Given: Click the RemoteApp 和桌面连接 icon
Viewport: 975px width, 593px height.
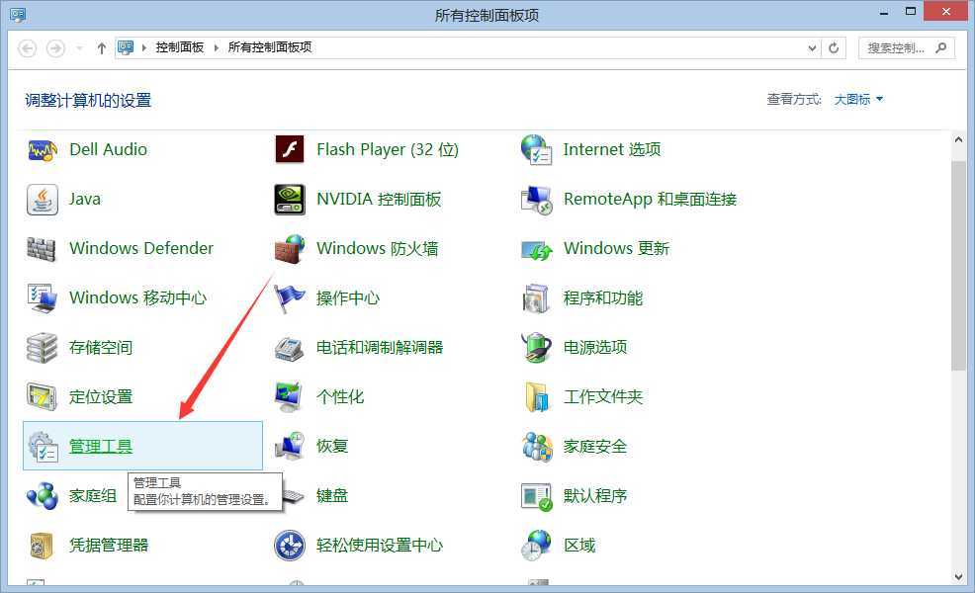Looking at the screenshot, I should [x=537, y=200].
